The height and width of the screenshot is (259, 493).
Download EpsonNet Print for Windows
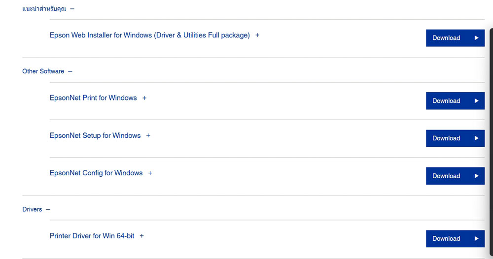(455, 101)
